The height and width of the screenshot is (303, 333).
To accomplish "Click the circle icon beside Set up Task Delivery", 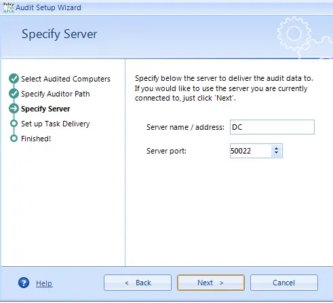I will click(x=14, y=124).
